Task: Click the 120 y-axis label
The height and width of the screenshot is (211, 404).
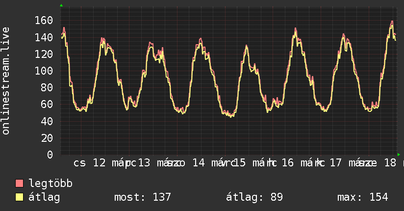Action: 44,54
